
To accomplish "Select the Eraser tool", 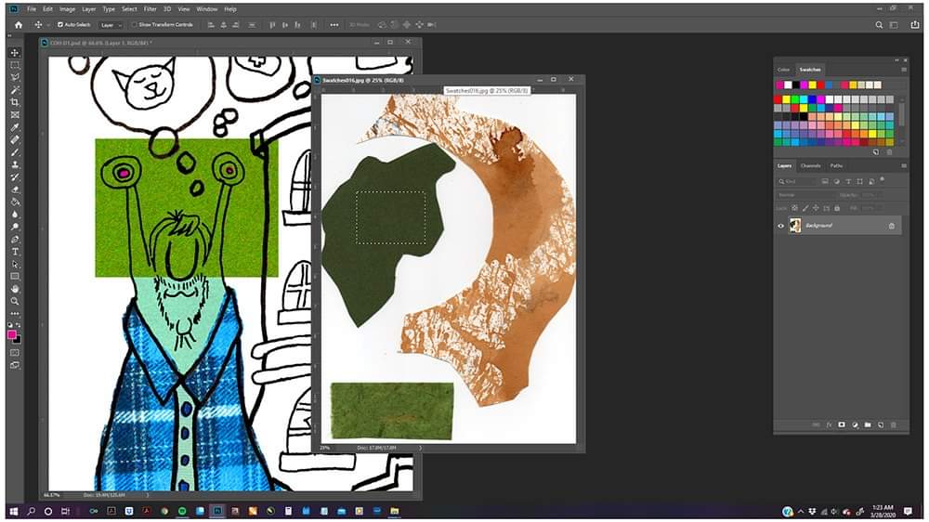I will 15,189.
